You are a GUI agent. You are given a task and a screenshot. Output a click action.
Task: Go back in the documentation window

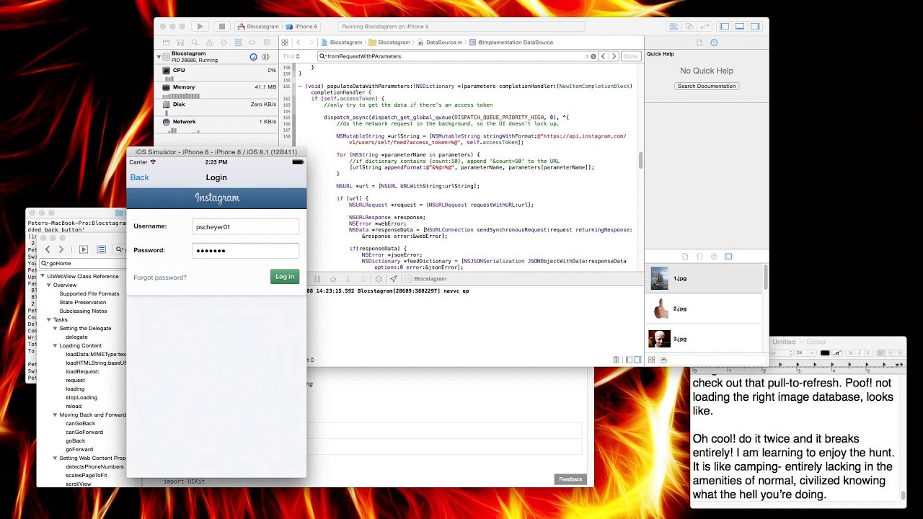tap(48, 249)
